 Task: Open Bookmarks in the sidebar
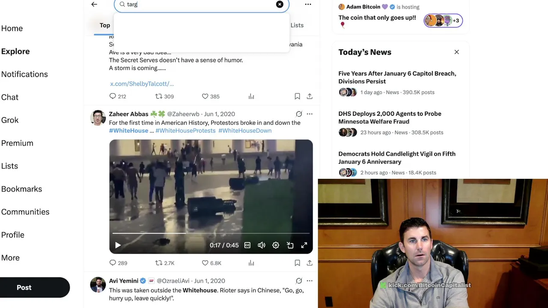(x=21, y=189)
